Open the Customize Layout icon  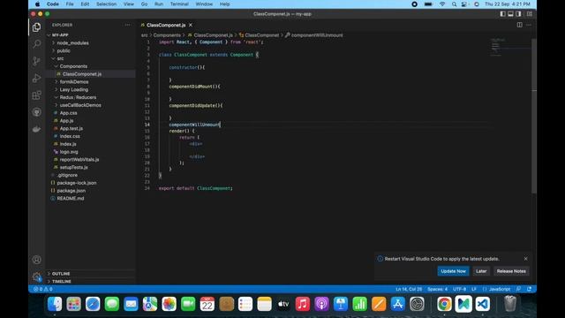click(530, 14)
